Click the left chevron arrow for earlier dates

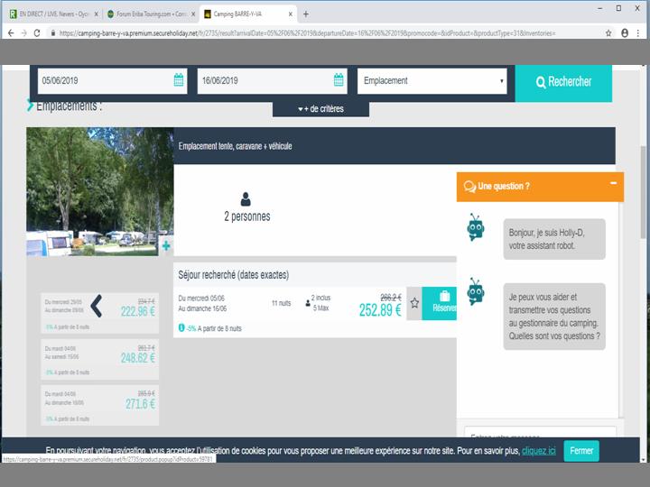coord(97,307)
